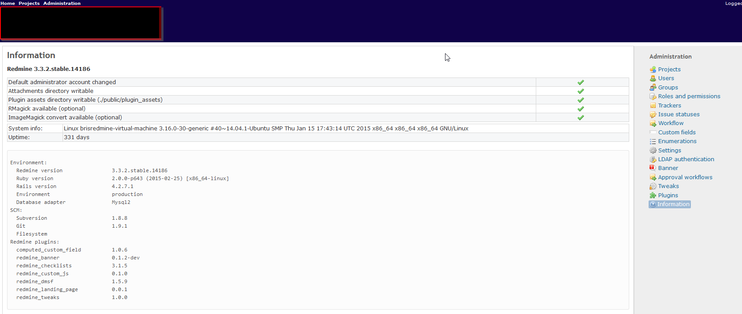The width and height of the screenshot is (742, 314).
Task: Click the checkmark for Attachments directory writable
Action: 581,91
